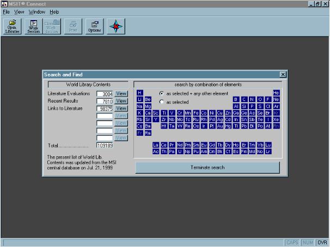Viewport: 330px width, 247px height.
Task: Choose the Zr element
Action: [x=164, y=119]
